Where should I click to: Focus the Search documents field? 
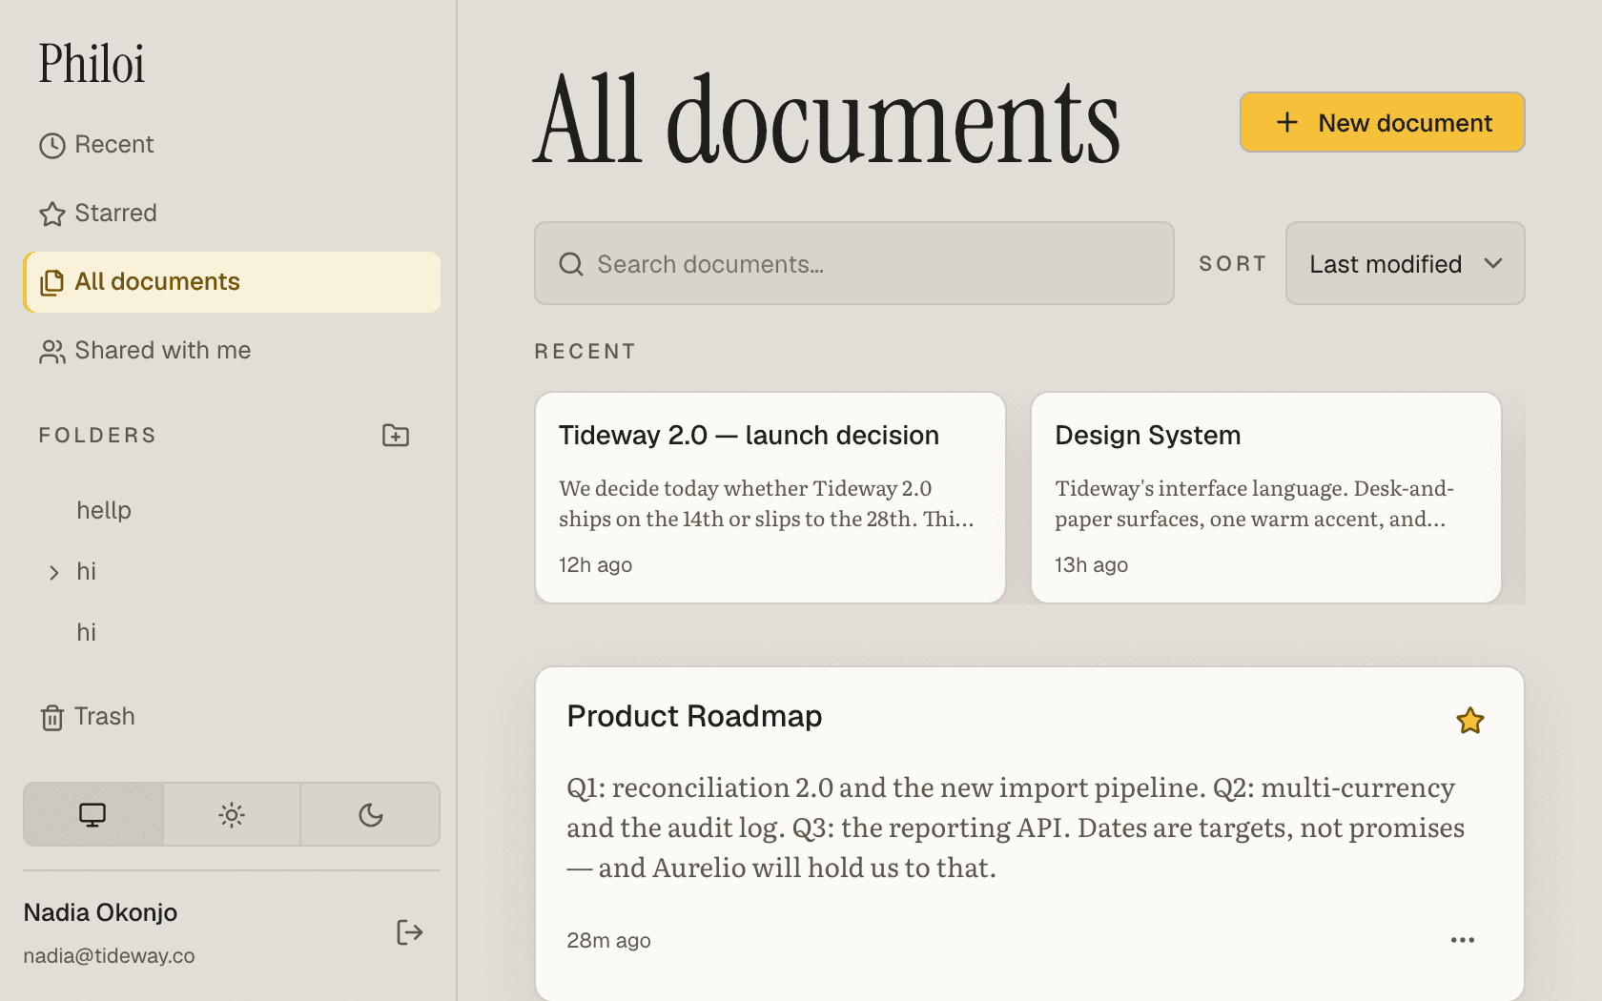(853, 264)
